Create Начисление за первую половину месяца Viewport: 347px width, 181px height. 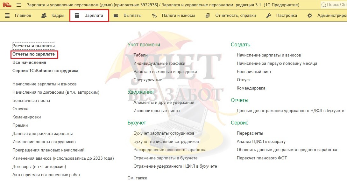click(277, 64)
